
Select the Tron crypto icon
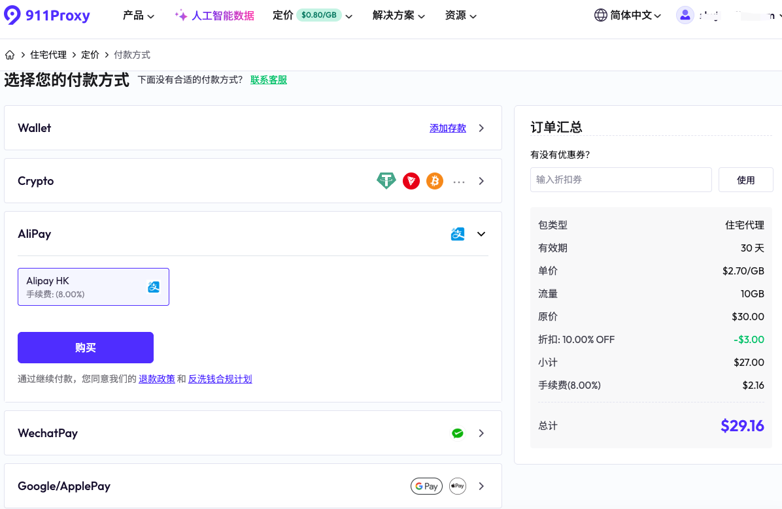(411, 181)
